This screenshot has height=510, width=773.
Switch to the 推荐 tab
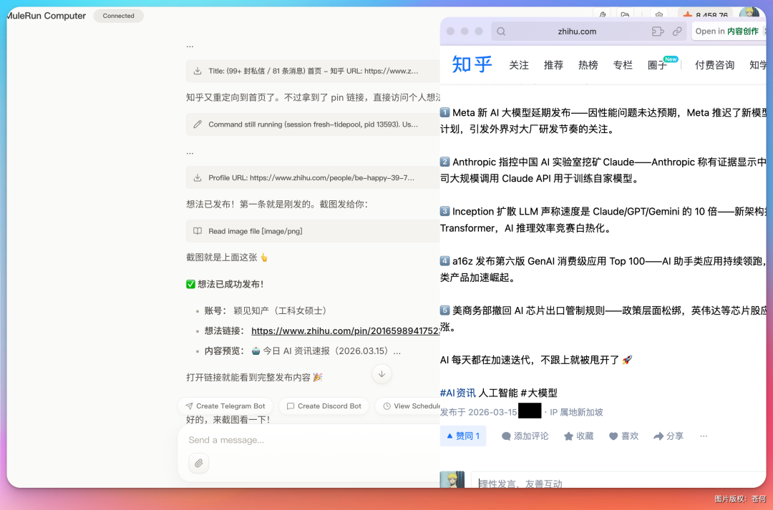point(553,64)
